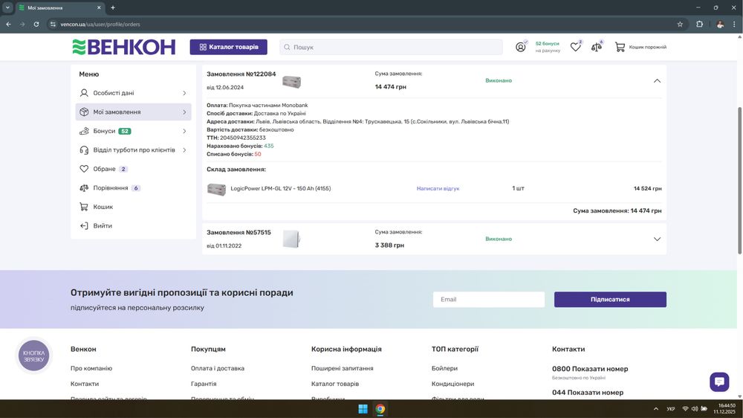Reload the page
Viewport: 743px width, 418px height.
point(36,25)
